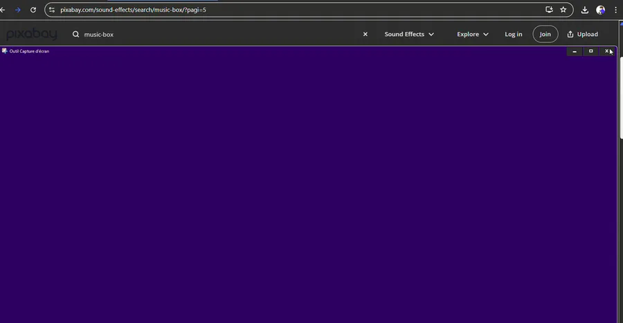Viewport: 623px width, 323px height.
Task: Open browser downloads
Action: 584,10
